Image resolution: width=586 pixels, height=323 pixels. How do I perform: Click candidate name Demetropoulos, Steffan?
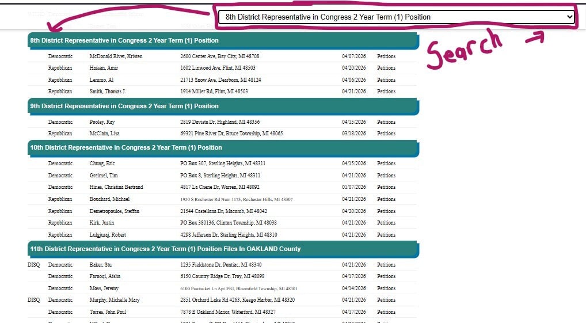(x=115, y=211)
